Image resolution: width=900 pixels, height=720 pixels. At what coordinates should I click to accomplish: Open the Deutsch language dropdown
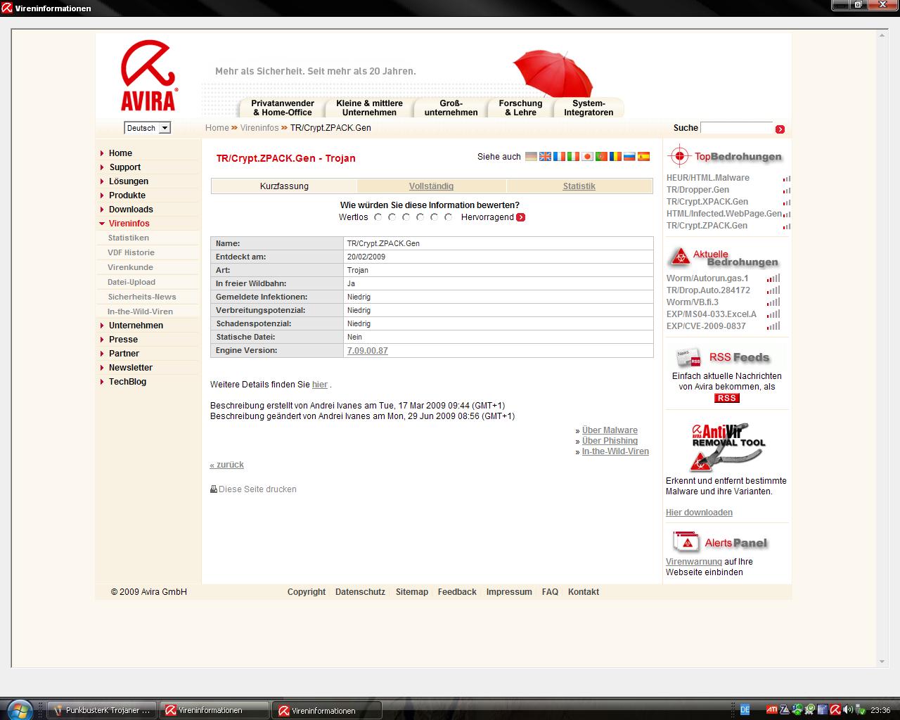click(x=148, y=128)
